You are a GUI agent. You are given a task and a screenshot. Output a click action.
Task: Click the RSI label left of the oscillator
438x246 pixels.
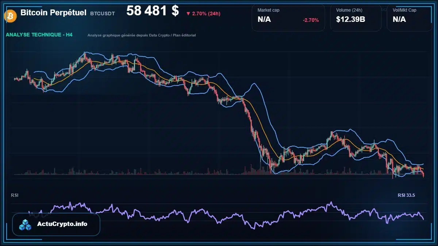(x=15, y=195)
